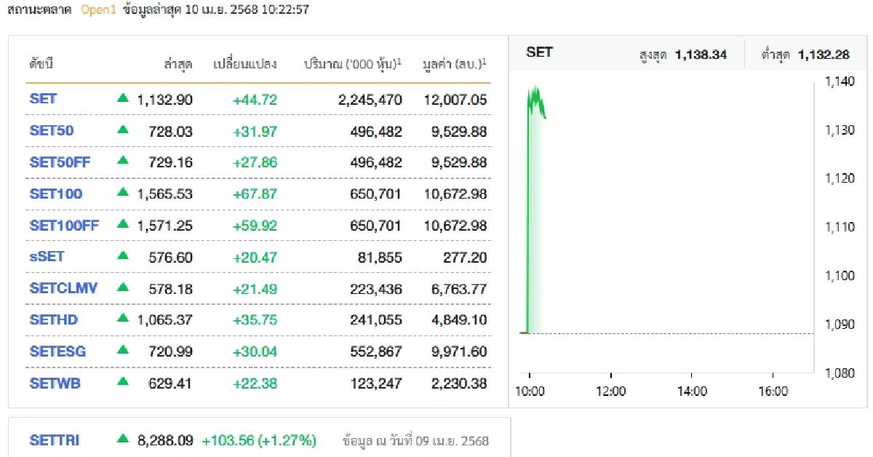Open the SETTRI index link

tap(55, 440)
